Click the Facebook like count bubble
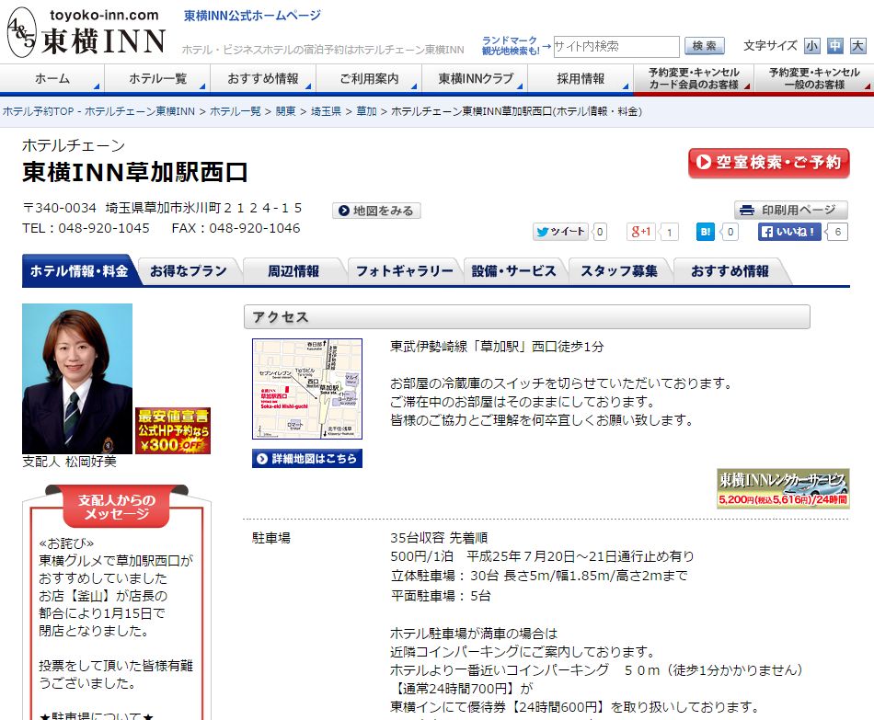This screenshot has height=720, width=874. [837, 232]
